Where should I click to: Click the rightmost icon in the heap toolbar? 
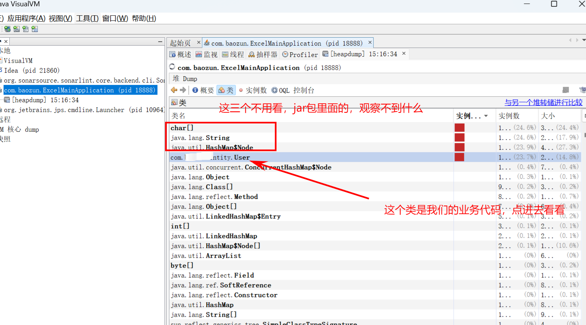(x=582, y=90)
